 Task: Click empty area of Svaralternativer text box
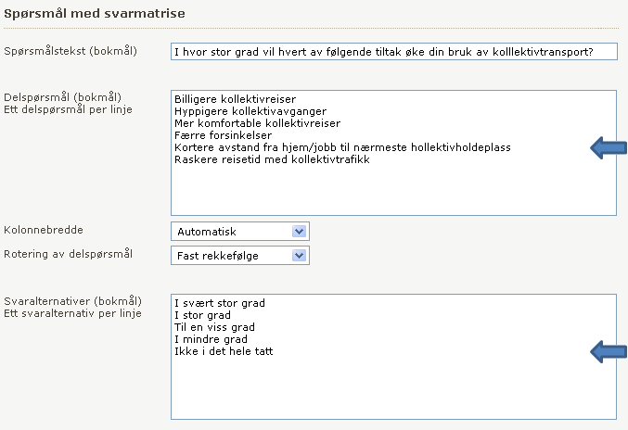[393, 388]
